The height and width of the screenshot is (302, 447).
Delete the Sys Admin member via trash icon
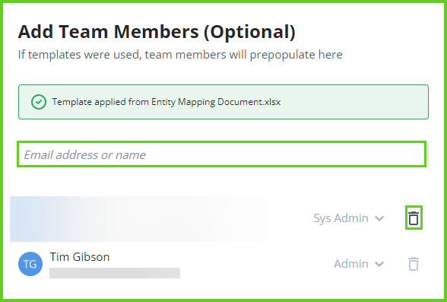coord(414,218)
